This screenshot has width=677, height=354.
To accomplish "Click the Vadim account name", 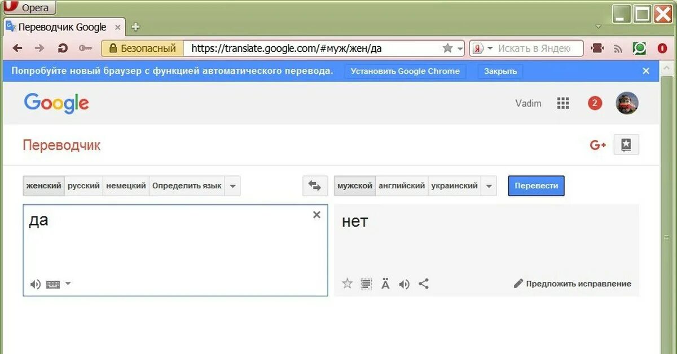I will [x=528, y=103].
